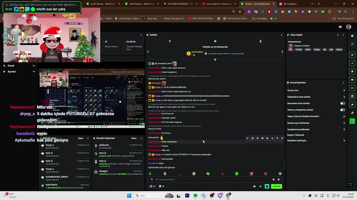Click the wrench icon in right sidebar

352,105
